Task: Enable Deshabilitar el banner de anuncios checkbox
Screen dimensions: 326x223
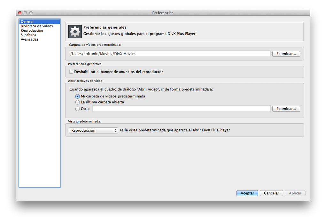Action: [71, 72]
